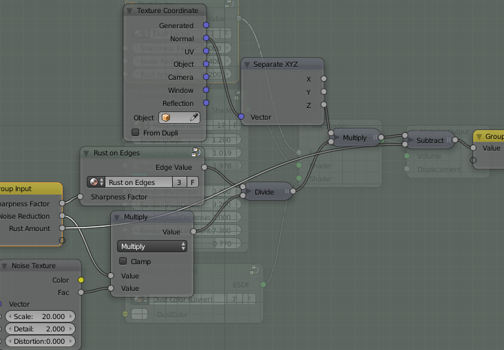
Task: Edit the Rust on Edges name field
Action: [139, 182]
